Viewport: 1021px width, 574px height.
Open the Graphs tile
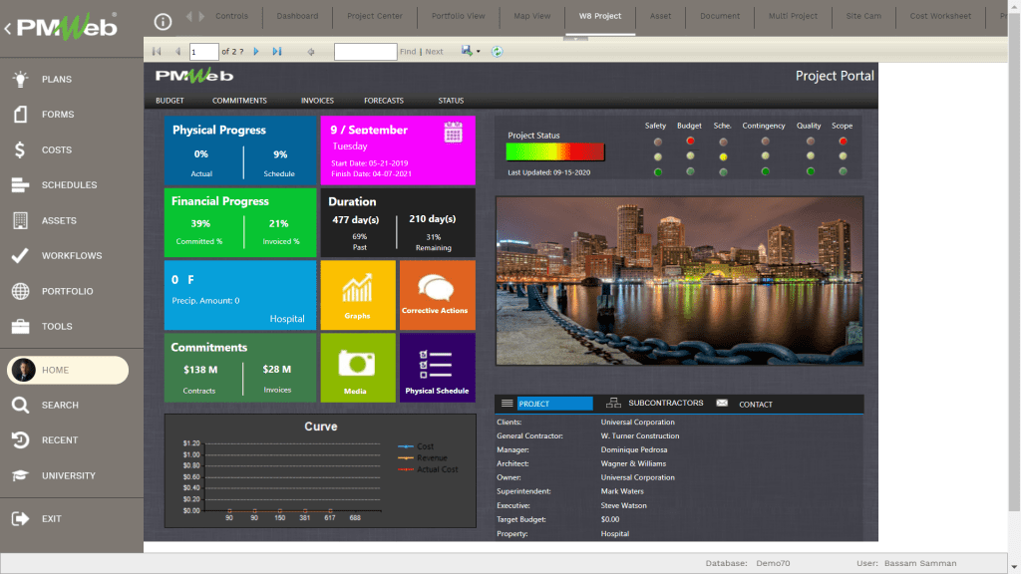(x=358, y=294)
